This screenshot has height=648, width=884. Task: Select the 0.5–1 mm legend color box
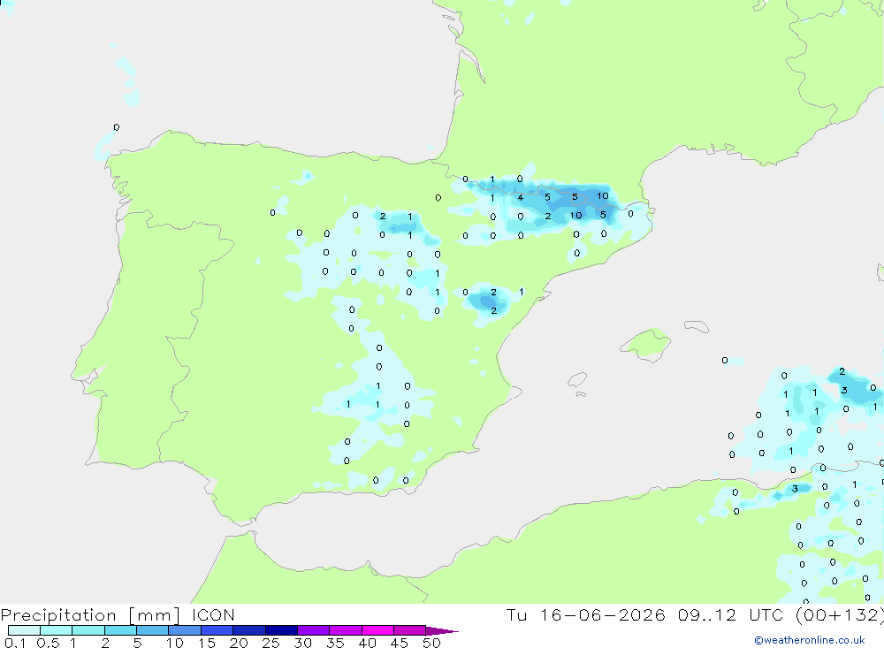[57, 630]
